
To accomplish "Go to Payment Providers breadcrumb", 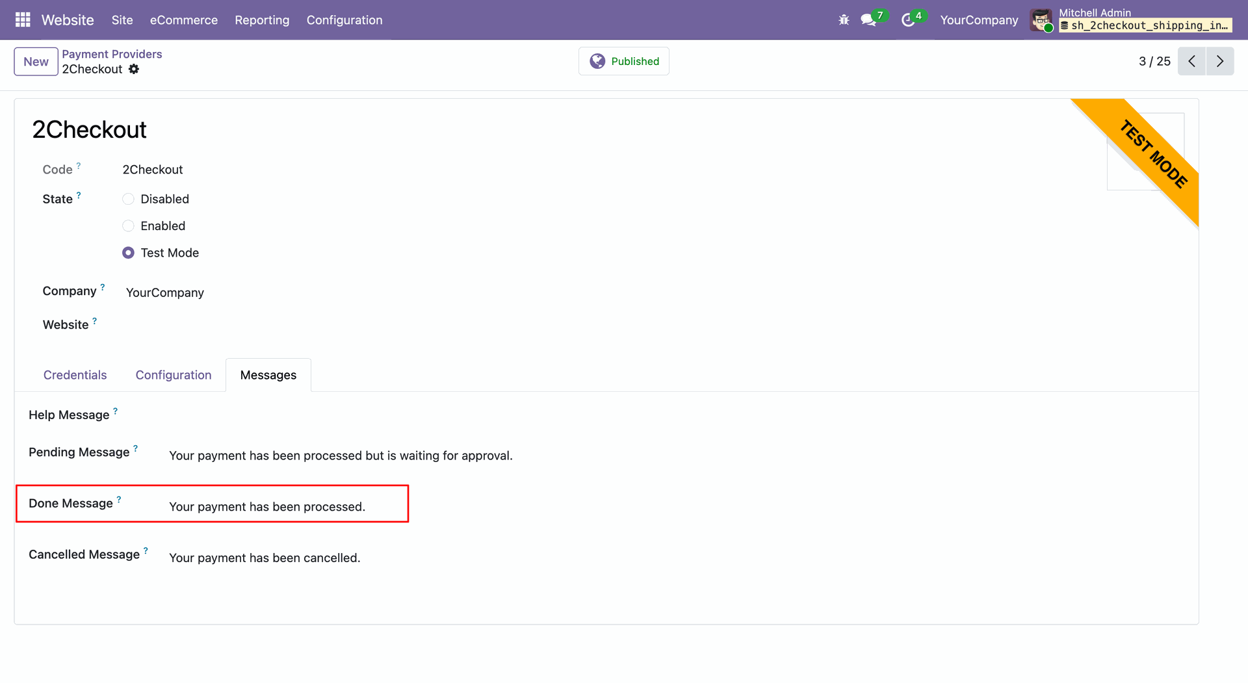I will pyautogui.click(x=112, y=54).
